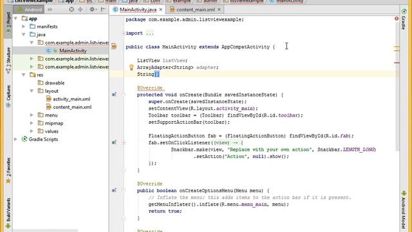Screen dimensions: 412x232
Task: Collapse the res folder
Action: coord(24,75)
